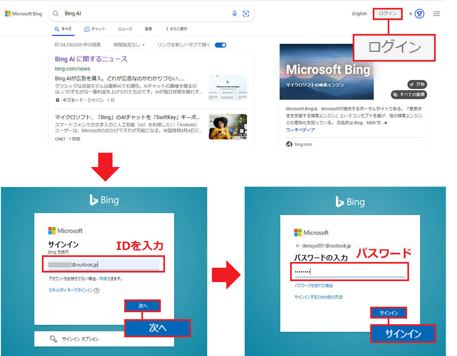The width and height of the screenshot is (457, 356).
Task: Open 時間指定なし dropdown
Action: pos(129,45)
